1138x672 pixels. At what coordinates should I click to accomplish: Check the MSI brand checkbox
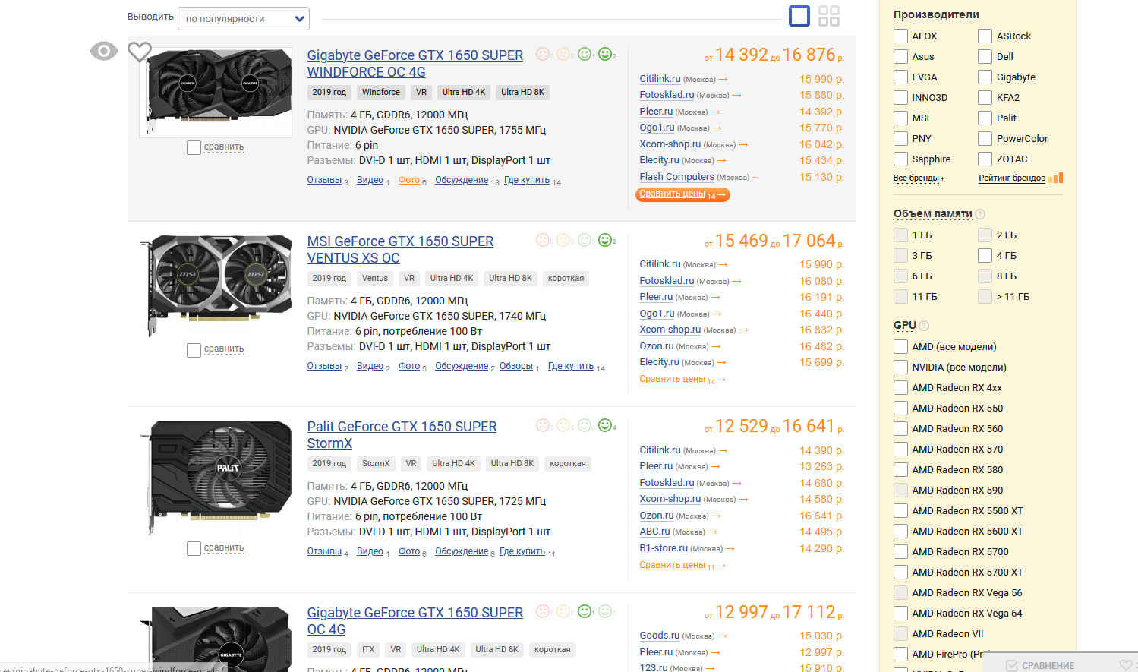coord(901,118)
